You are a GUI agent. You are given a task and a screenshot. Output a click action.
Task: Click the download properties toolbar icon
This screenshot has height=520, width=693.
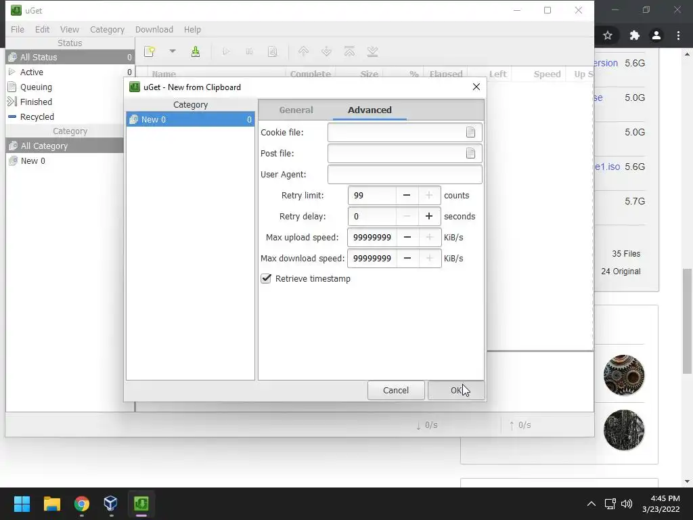pyautogui.click(x=273, y=51)
